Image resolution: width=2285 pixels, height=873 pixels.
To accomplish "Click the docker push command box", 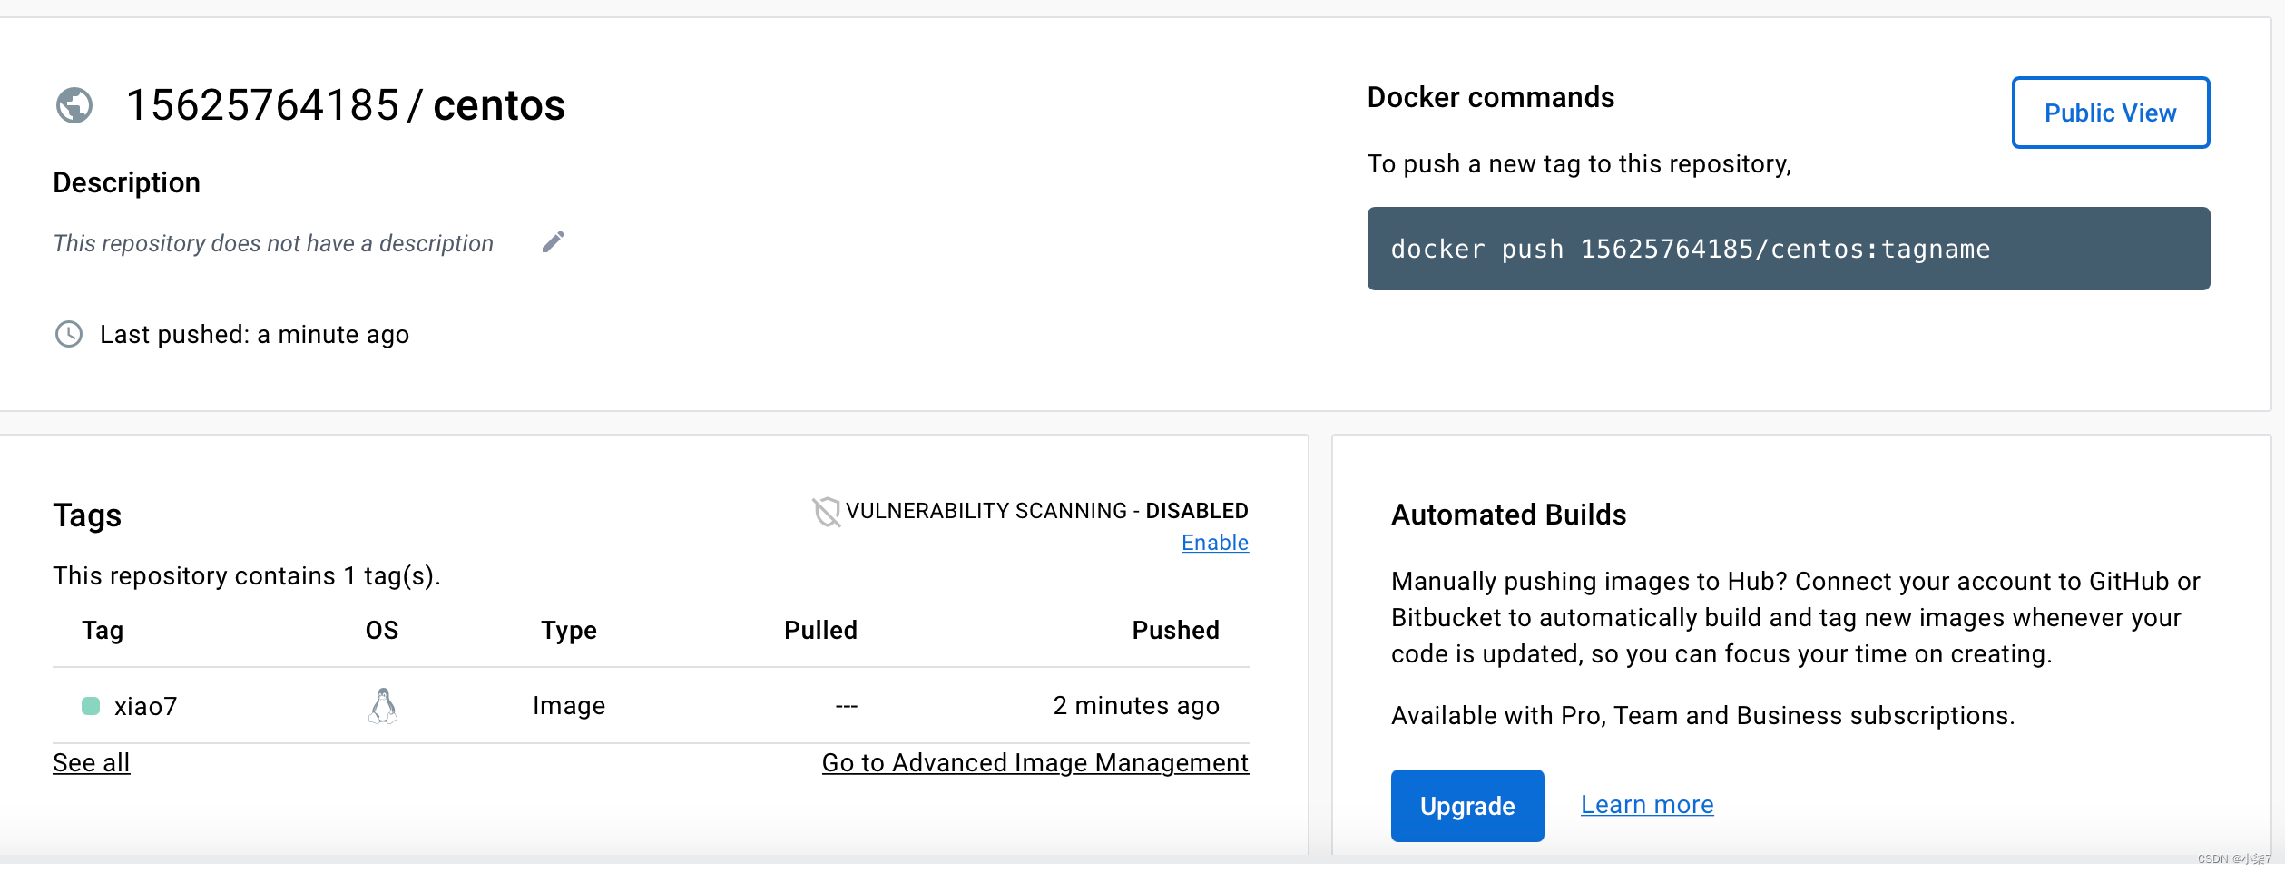I will 1788,249.
